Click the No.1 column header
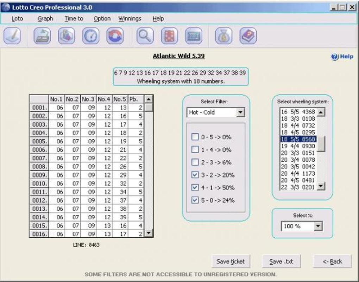The width and height of the screenshot is (359, 282). [x=57, y=99]
